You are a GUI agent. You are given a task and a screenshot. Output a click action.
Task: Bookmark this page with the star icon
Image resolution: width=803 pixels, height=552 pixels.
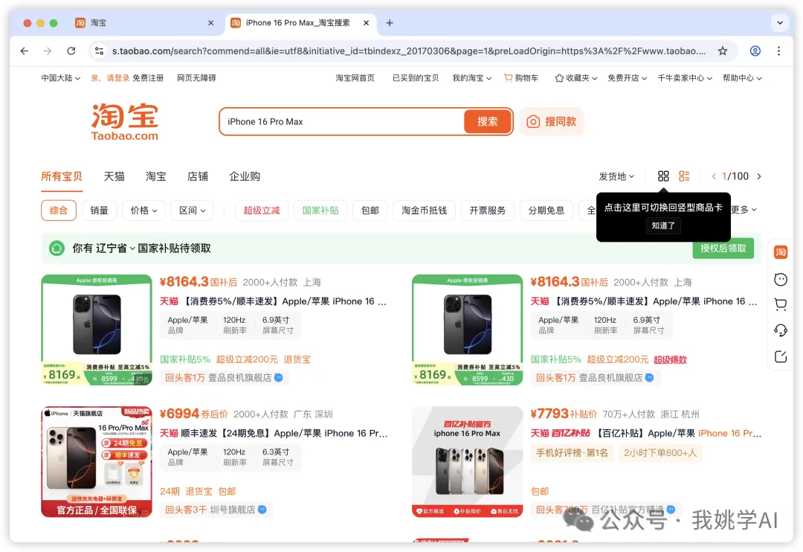point(722,51)
